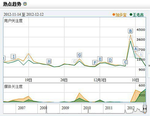Click the 2007 year on overview timeline
The height and width of the screenshot is (116, 150).
[22, 108]
